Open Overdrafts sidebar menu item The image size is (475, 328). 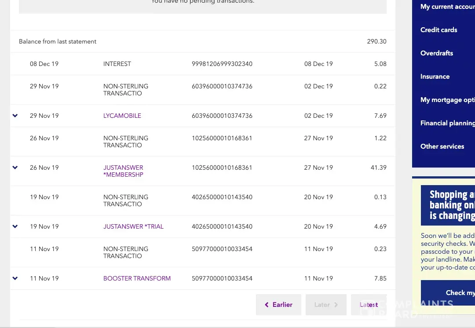[x=437, y=53]
